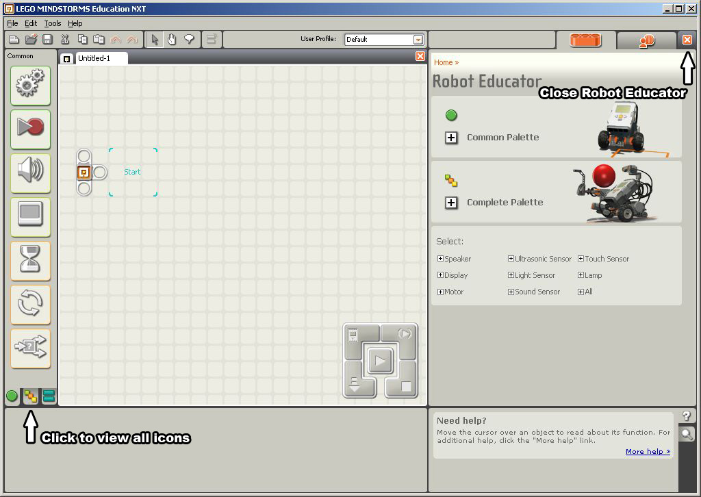This screenshot has height=497, width=701.
Task: Select the My Portal tab
Action: pyautogui.click(x=646, y=41)
